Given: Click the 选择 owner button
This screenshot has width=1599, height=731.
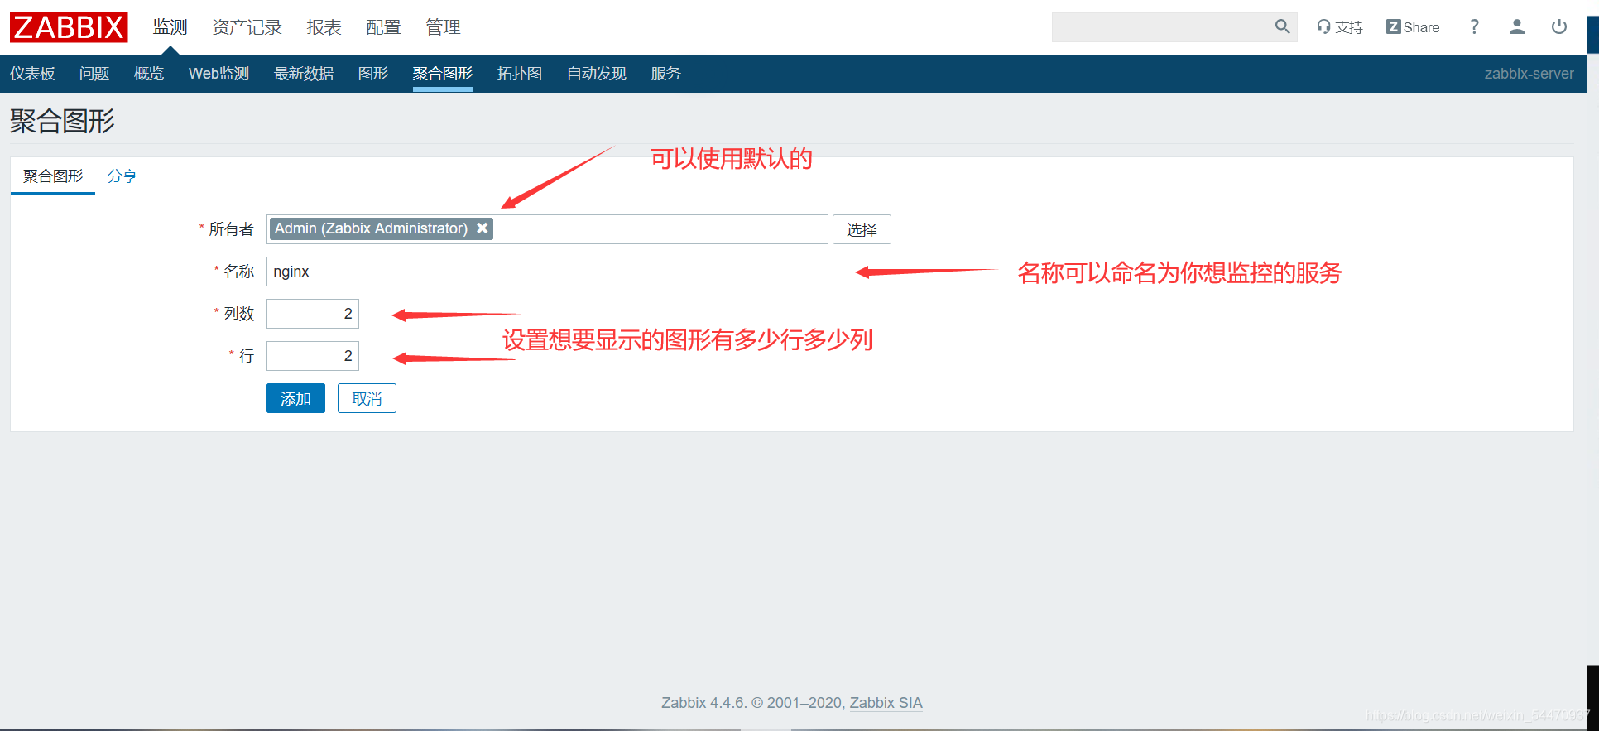Looking at the screenshot, I should click(862, 229).
